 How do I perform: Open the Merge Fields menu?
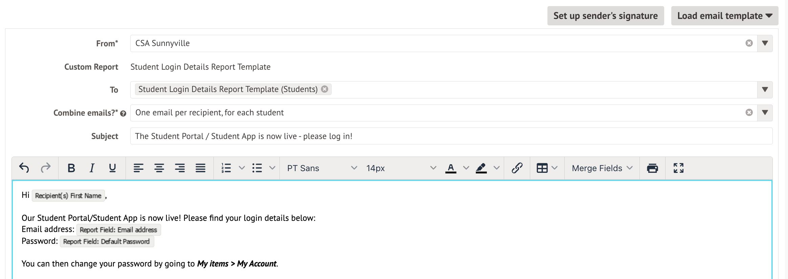(602, 168)
